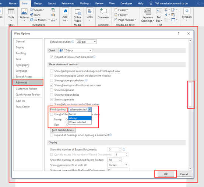204x187 pixels.
Task: Open the Page Number menu
Action: (125, 20)
